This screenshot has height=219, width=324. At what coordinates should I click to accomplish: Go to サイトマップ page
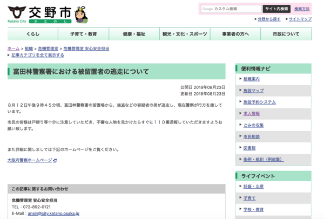(300, 19)
